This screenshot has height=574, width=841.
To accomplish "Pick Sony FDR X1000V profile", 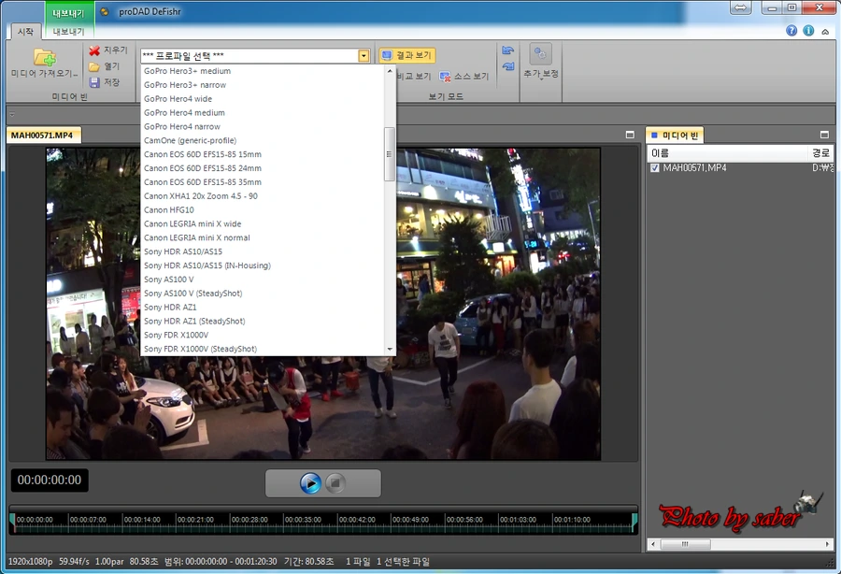I will 176,336.
